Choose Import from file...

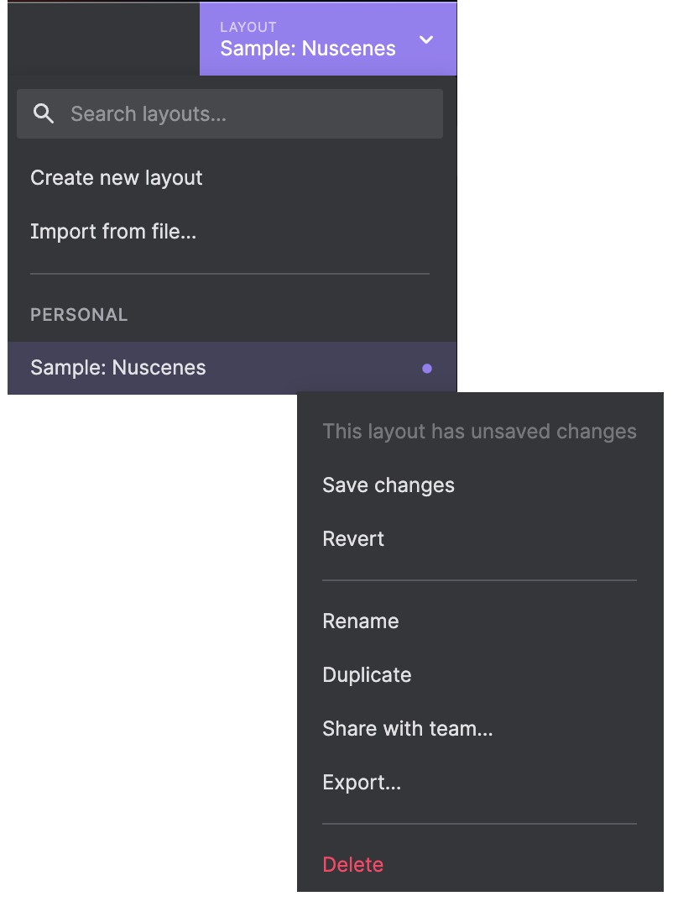(x=113, y=231)
